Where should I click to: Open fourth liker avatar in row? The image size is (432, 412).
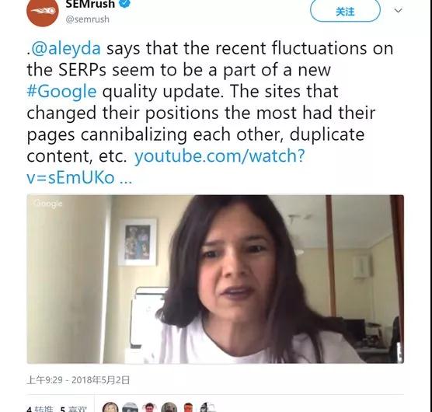(169, 407)
